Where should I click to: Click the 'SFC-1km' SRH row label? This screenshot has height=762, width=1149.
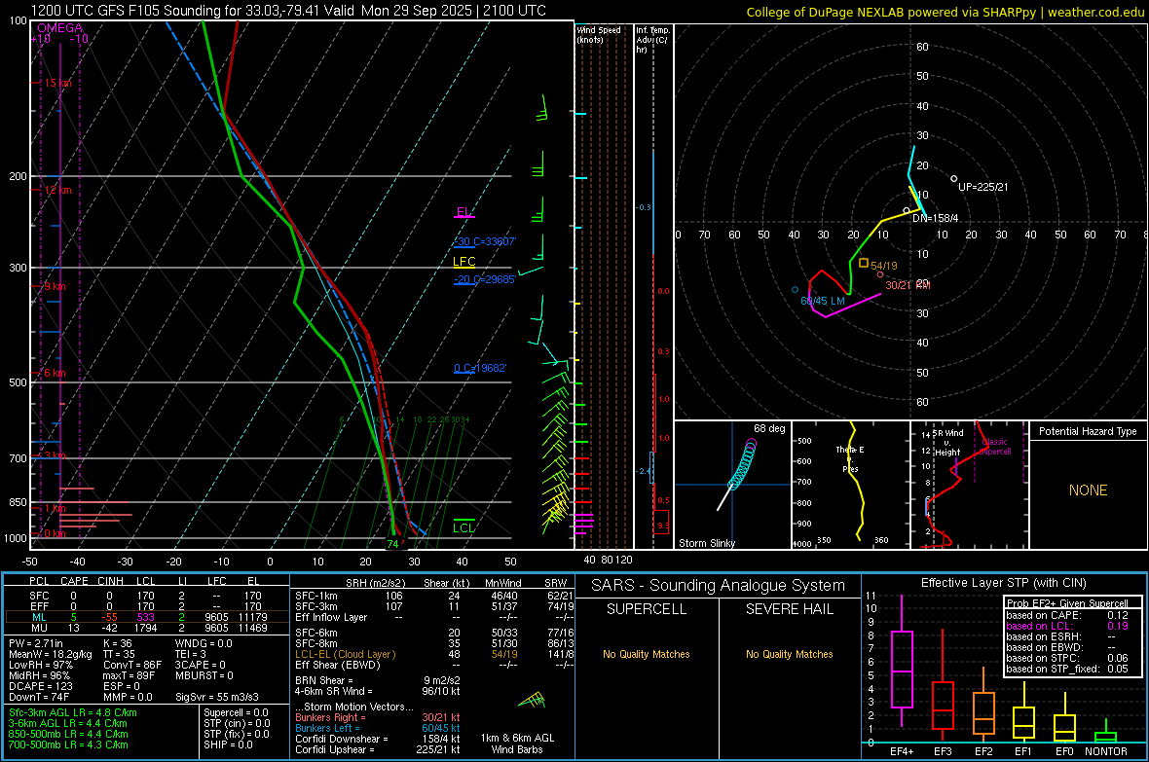point(315,596)
